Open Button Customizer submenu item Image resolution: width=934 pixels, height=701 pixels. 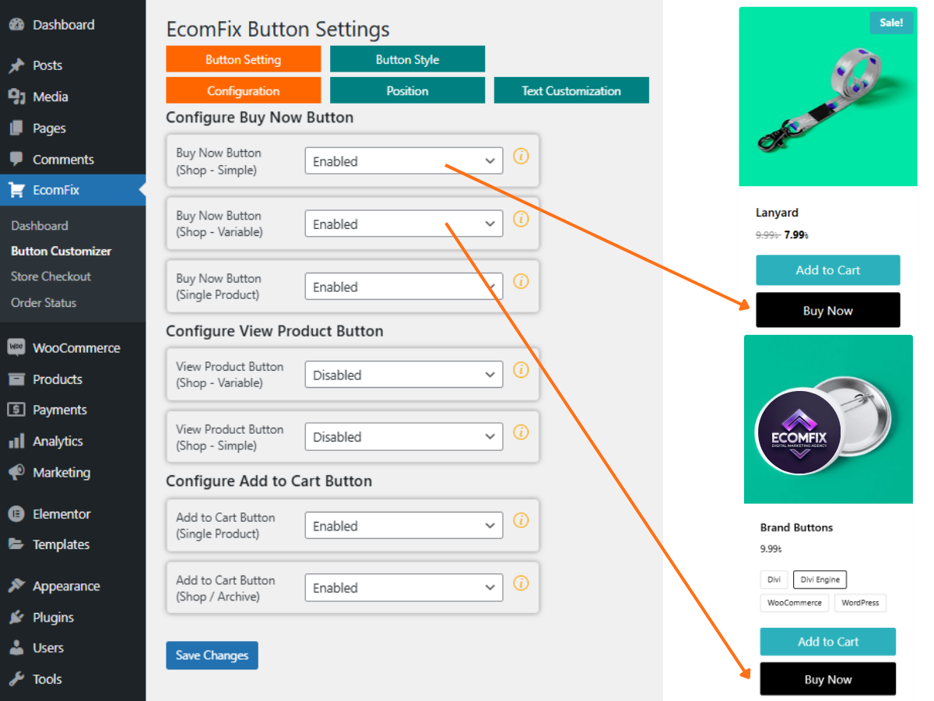click(x=61, y=251)
